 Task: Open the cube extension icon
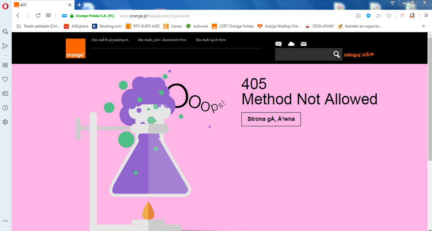tap(403, 16)
